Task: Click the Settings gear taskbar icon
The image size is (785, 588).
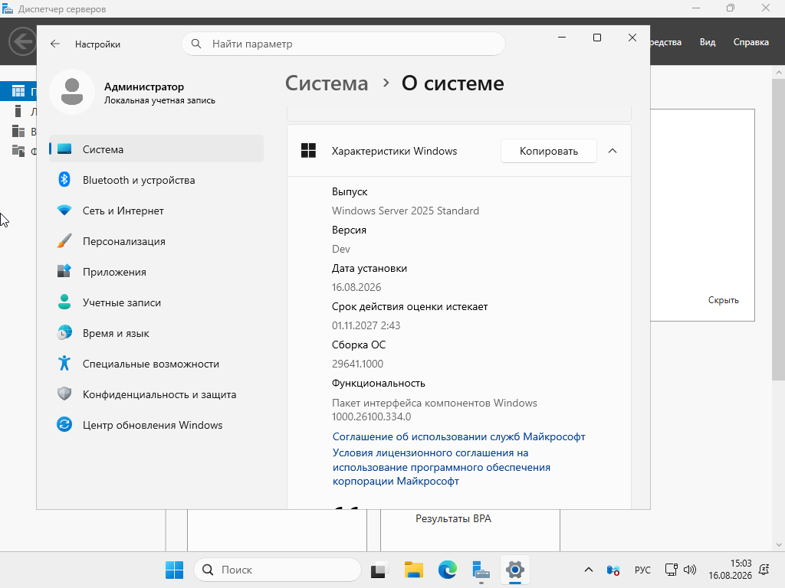Action: [x=514, y=570]
